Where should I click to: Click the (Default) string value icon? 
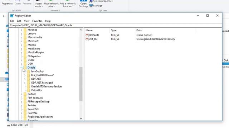click(87, 35)
